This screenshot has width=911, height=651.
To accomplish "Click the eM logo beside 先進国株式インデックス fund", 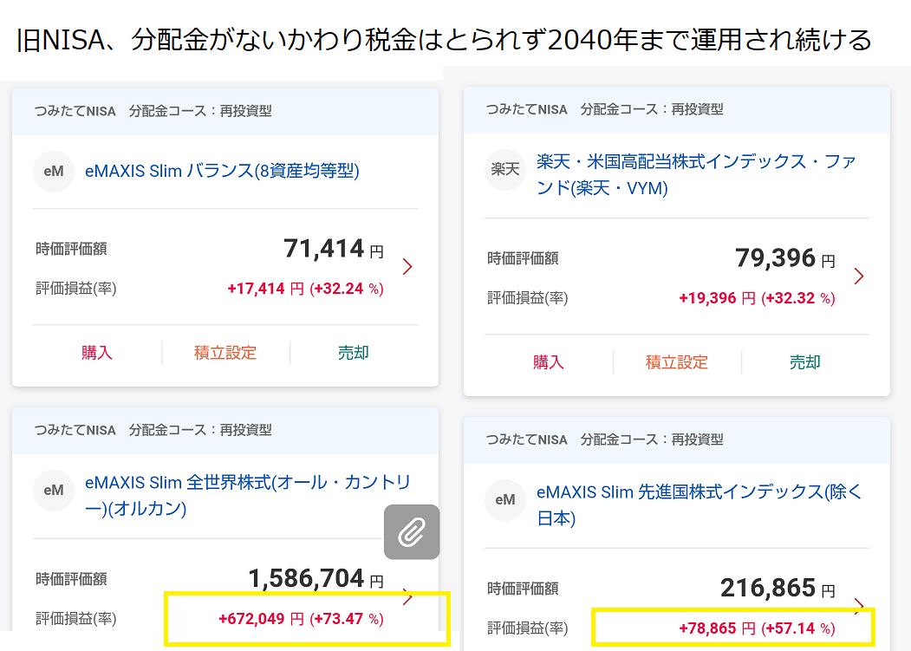I will (x=505, y=500).
